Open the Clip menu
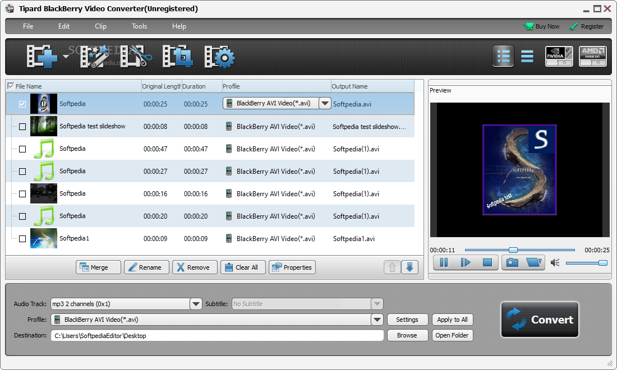This screenshot has height=370, width=617. [101, 26]
